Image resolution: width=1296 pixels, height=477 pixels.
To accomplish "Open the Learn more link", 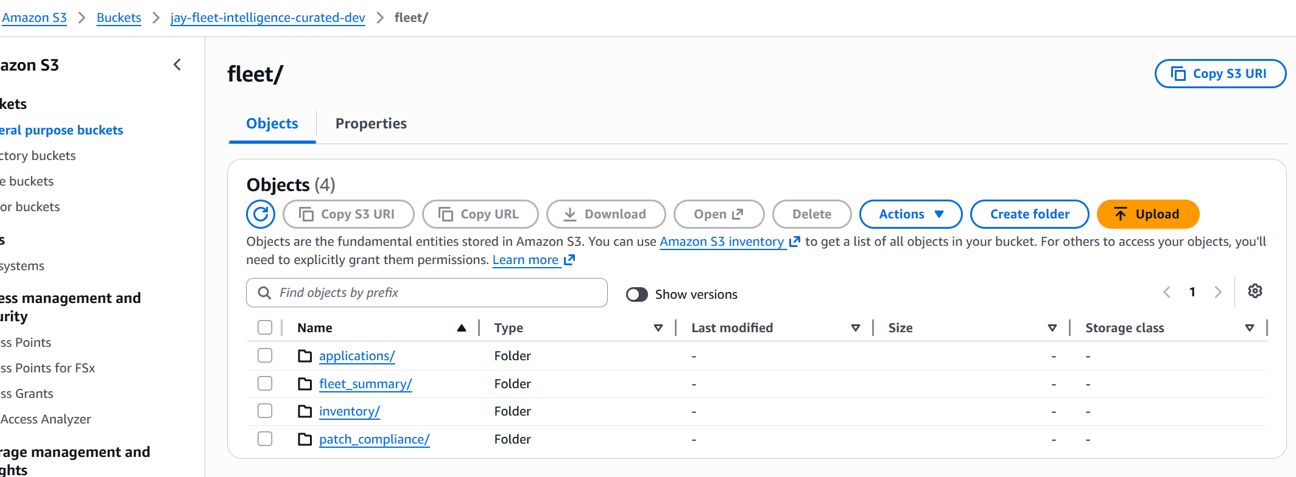I will tap(526, 260).
